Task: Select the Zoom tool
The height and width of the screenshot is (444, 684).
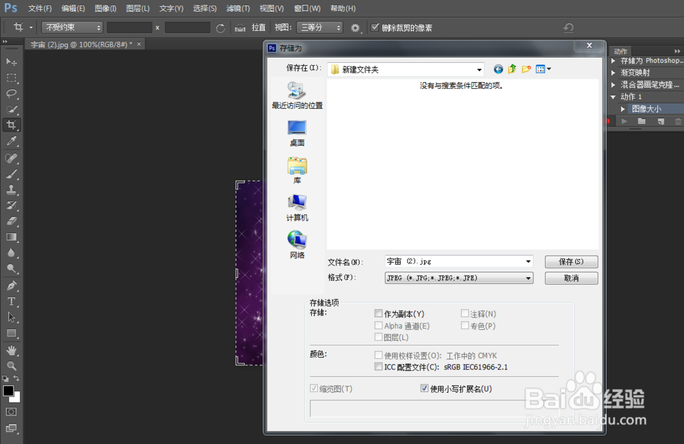Action: 12,365
